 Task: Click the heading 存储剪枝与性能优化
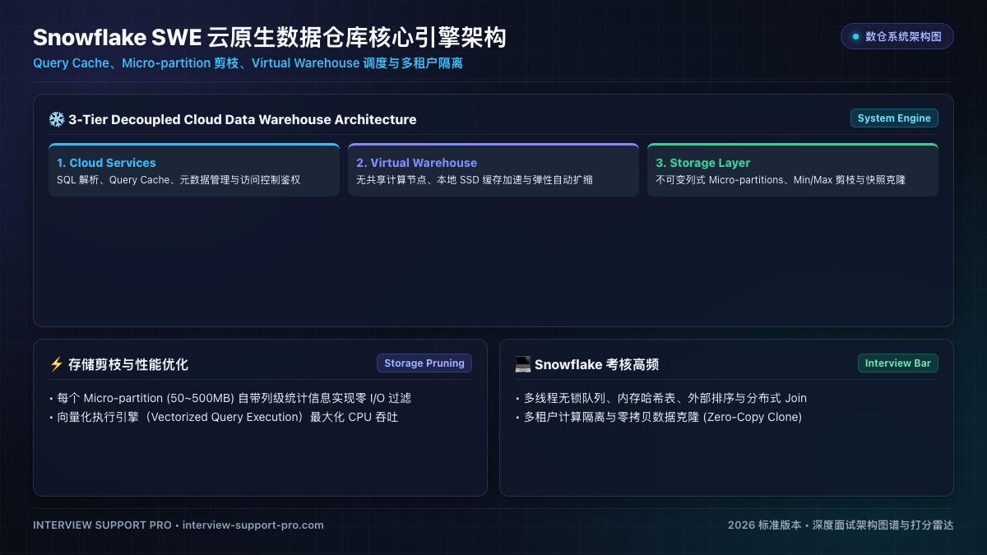point(128,364)
